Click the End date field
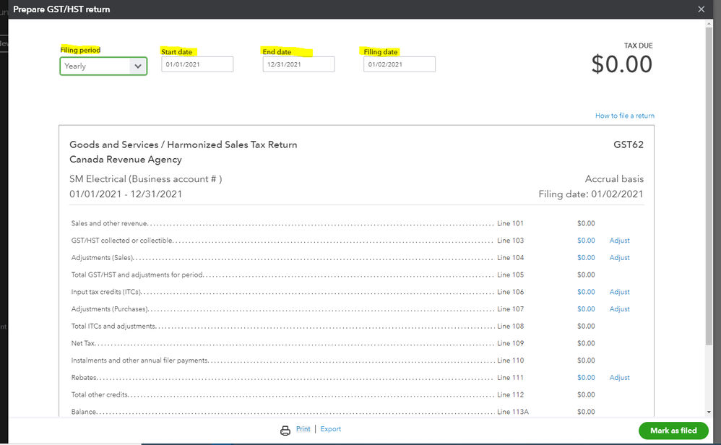This screenshot has width=721, height=445. (x=298, y=64)
